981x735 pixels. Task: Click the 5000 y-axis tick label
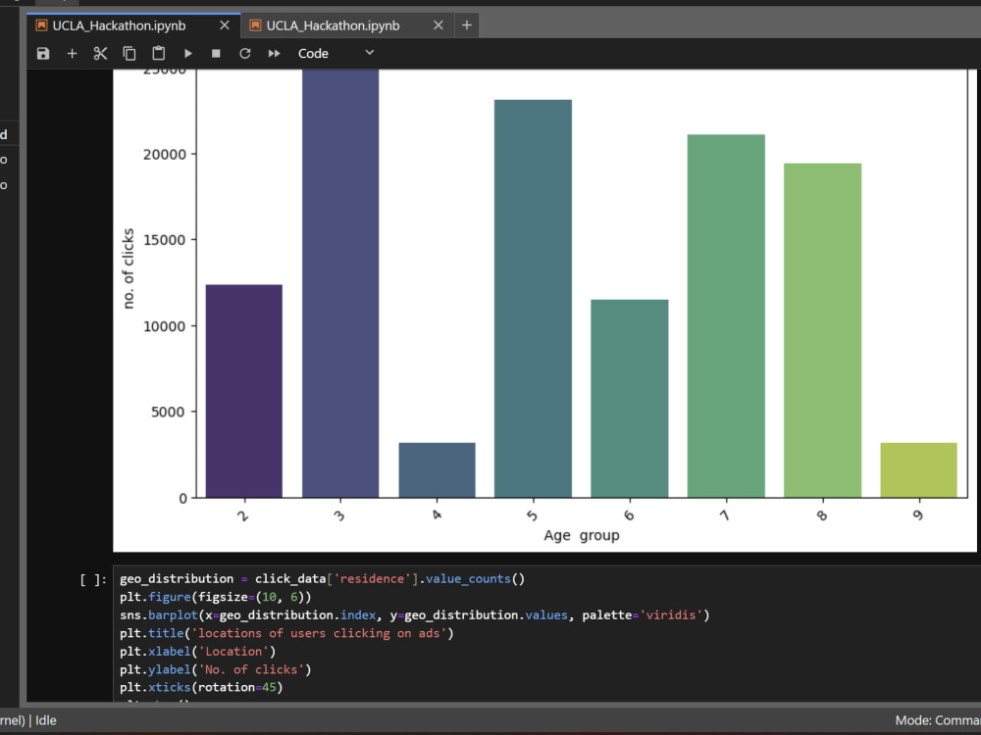[x=169, y=412]
